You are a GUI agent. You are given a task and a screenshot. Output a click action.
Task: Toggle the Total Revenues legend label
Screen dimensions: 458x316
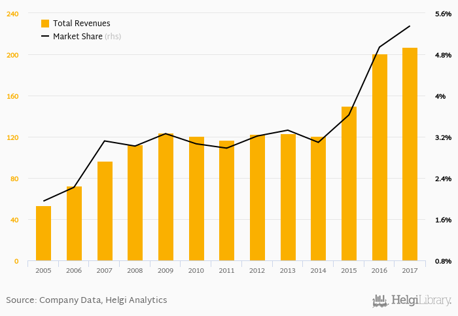click(x=81, y=24)
